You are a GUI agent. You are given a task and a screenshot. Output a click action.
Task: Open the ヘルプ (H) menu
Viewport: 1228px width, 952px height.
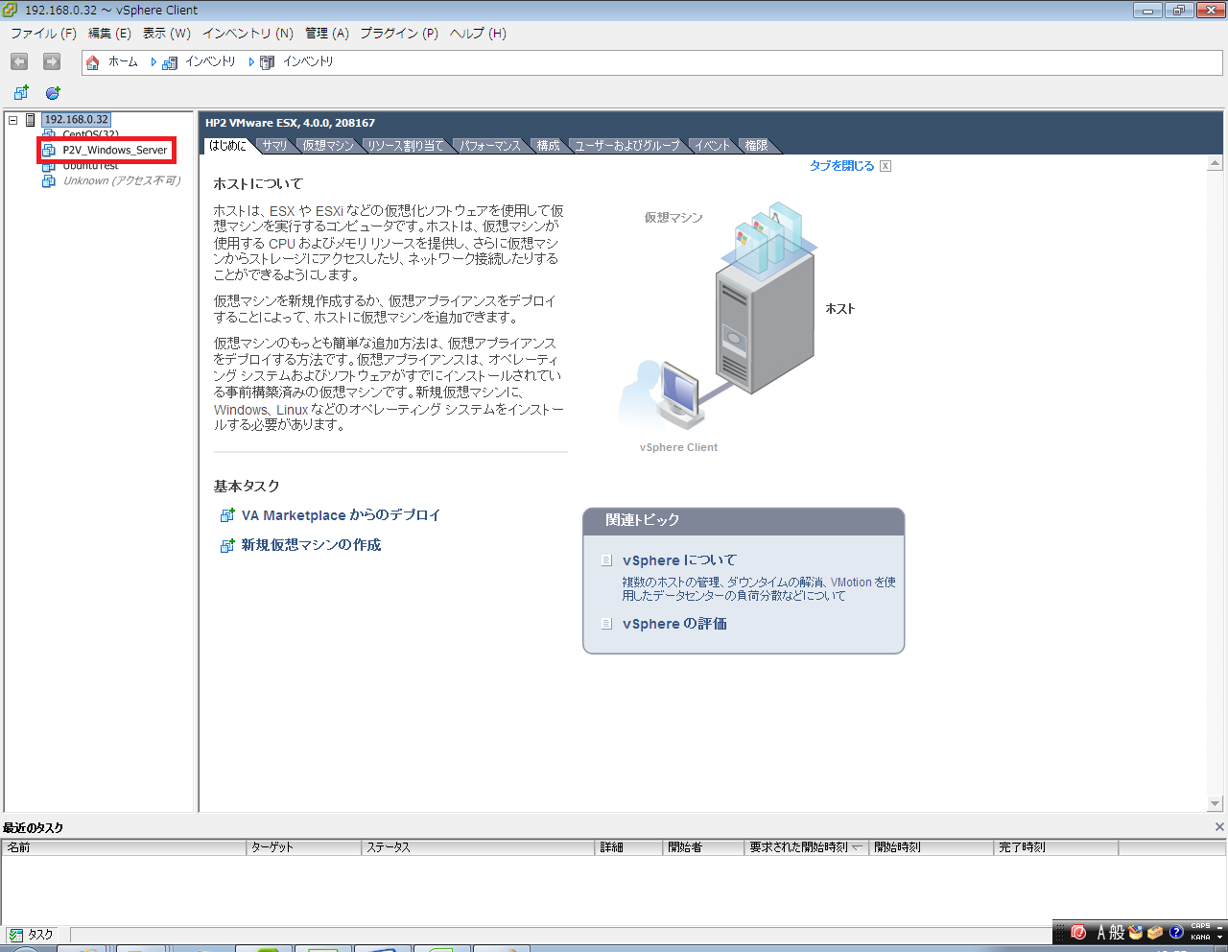[x=478, y=33]
